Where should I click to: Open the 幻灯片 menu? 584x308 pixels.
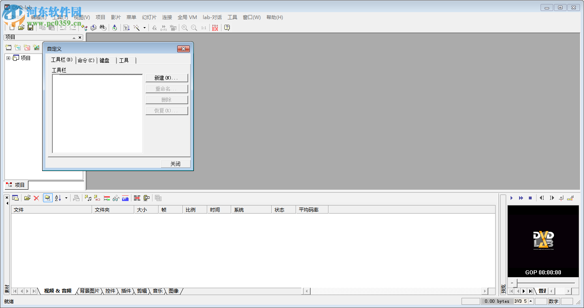[x=148, y=17]
